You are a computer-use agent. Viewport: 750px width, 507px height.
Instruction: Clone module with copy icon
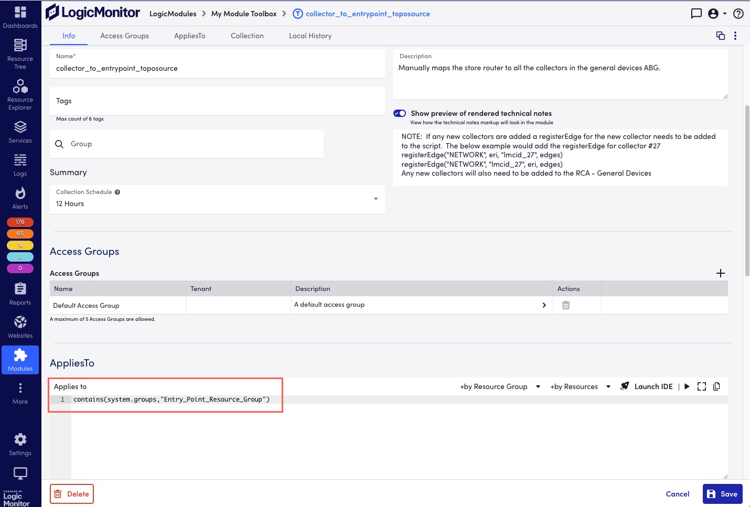(721, 36)
